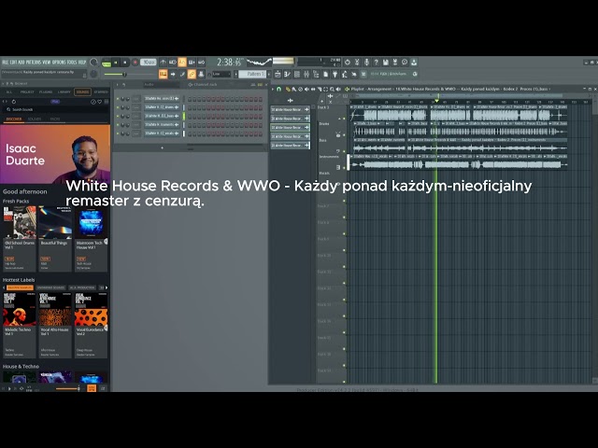Viewport: 598px width, 448px height.
Task: Select the _bass channel selector LED
Action: pyautogui.click(x=184, y=116)
